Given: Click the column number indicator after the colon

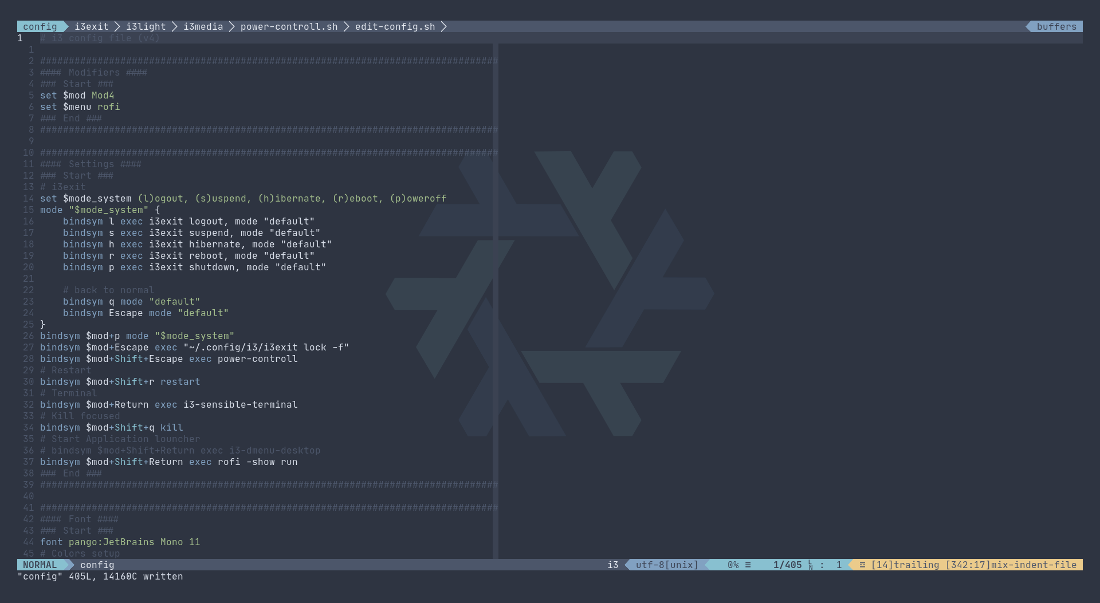Looking at the screenshot, I should [838, 565].
